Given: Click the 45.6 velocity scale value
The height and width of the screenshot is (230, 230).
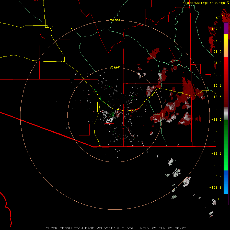Looking at the screenshot, I should [217, 74].
